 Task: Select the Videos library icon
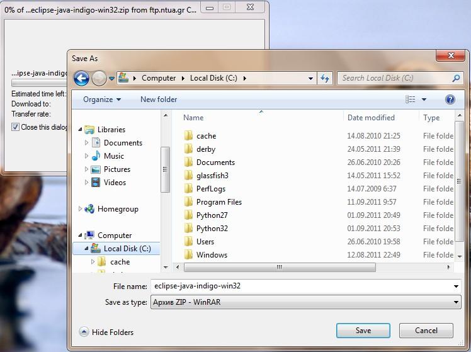(x=96, y=183)
